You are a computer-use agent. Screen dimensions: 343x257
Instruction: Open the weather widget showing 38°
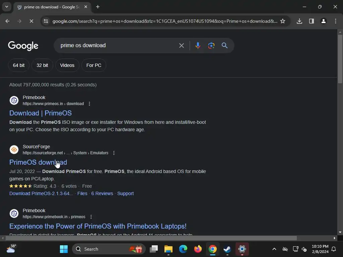coord(11,249)
